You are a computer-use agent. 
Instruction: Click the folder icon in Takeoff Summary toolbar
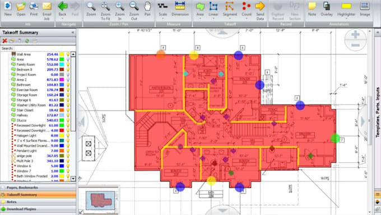[x=12, y=41]
